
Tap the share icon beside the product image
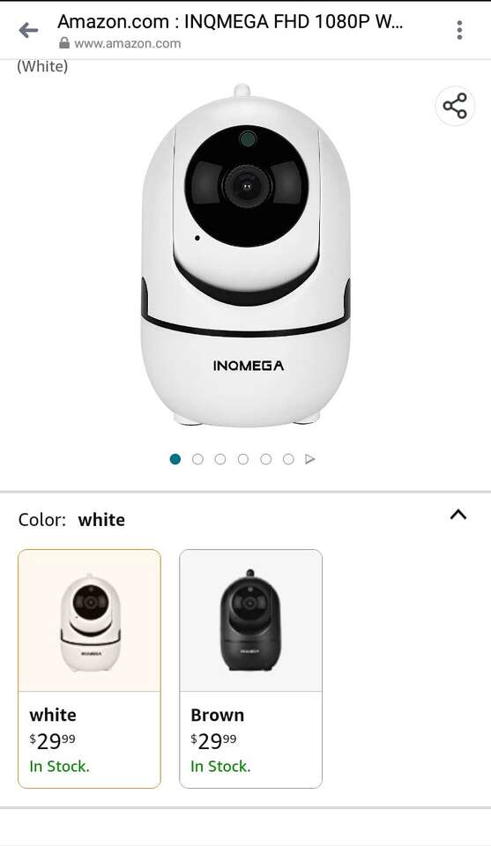[455, 106]
